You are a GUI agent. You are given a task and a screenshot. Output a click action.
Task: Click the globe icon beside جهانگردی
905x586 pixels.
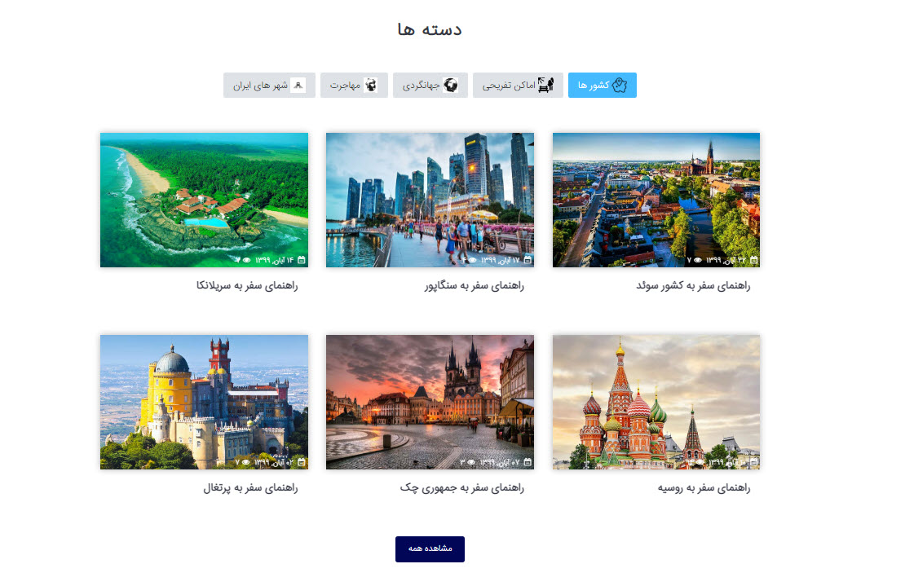(450, 85)
